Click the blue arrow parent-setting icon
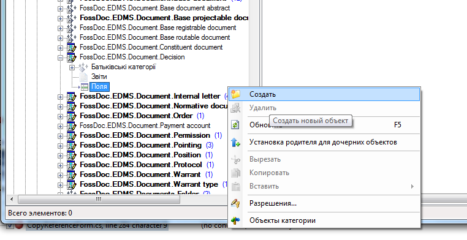467x240 pixels. (x=235, y=143)
